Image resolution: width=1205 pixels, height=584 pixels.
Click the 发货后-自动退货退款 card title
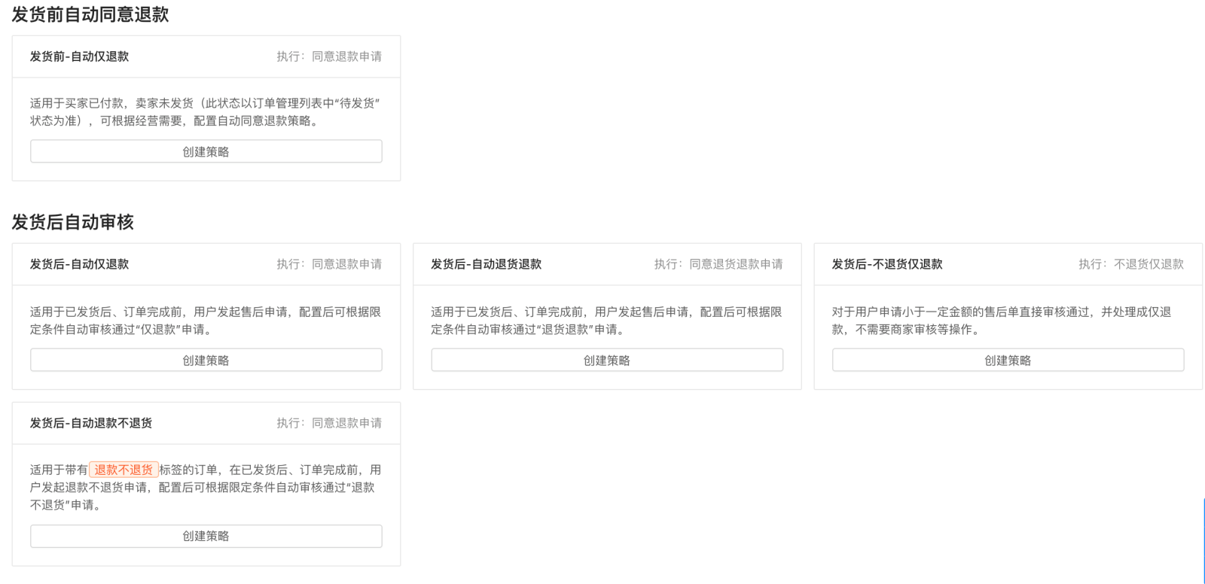coord(486,264)
